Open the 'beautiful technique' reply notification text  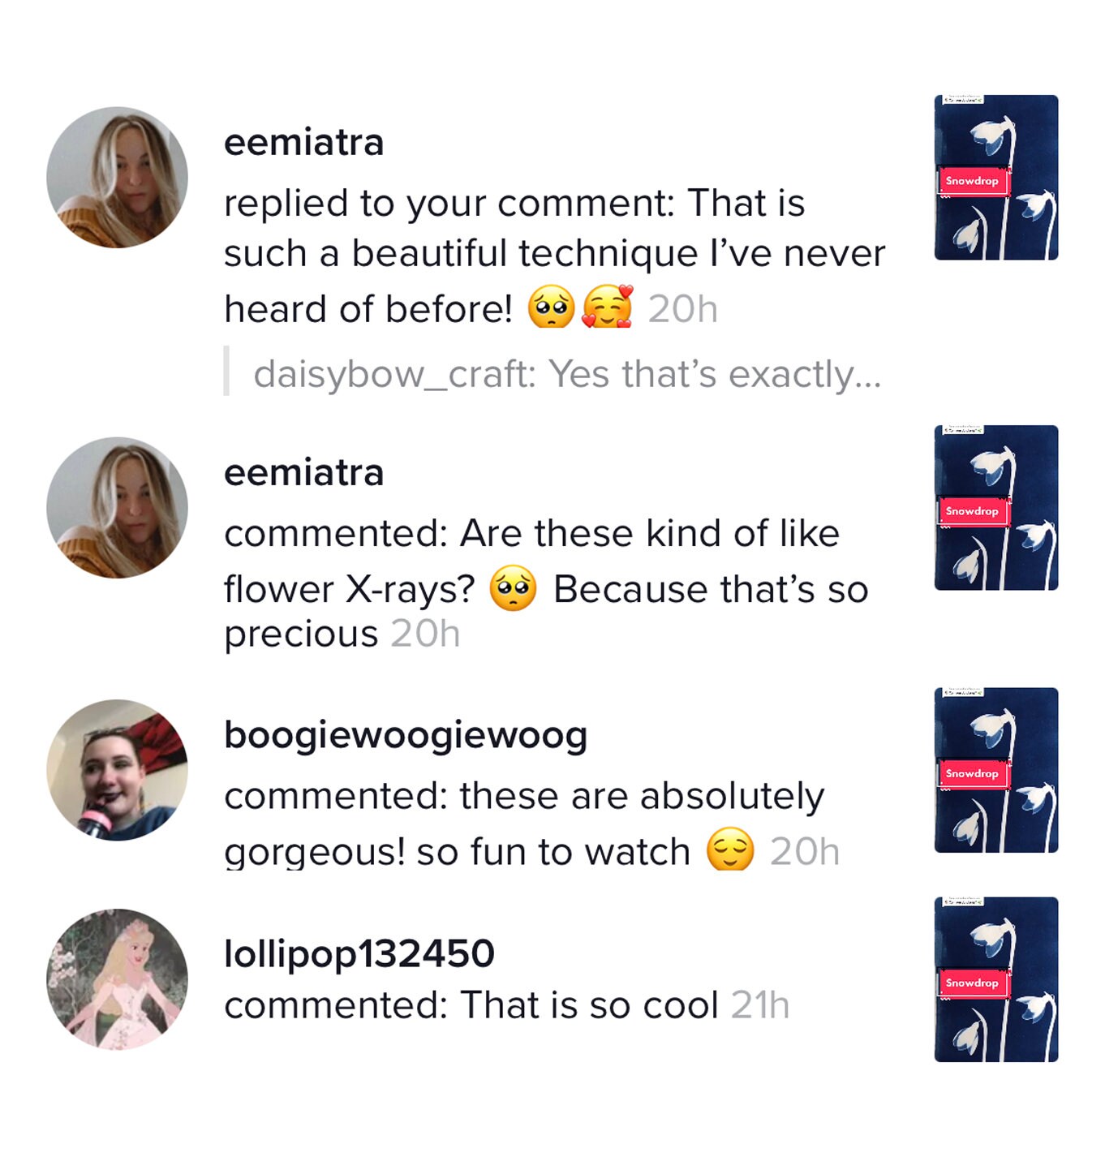click(553, 253)
